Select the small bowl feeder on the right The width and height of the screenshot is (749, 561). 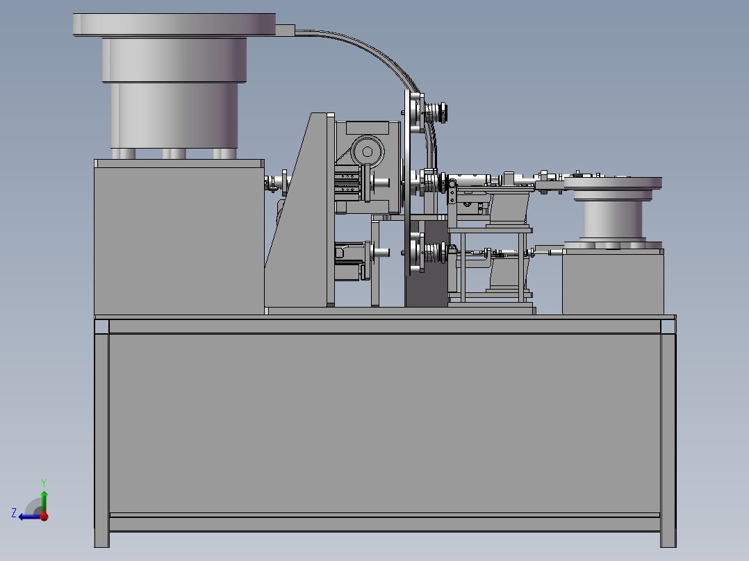[614, 212]
